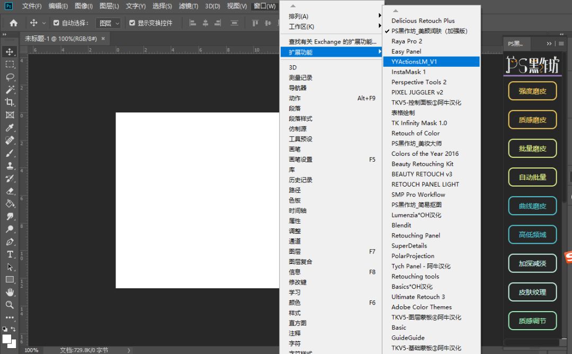
Task: Select the Lasso tool
Action: tap(10, 77)
